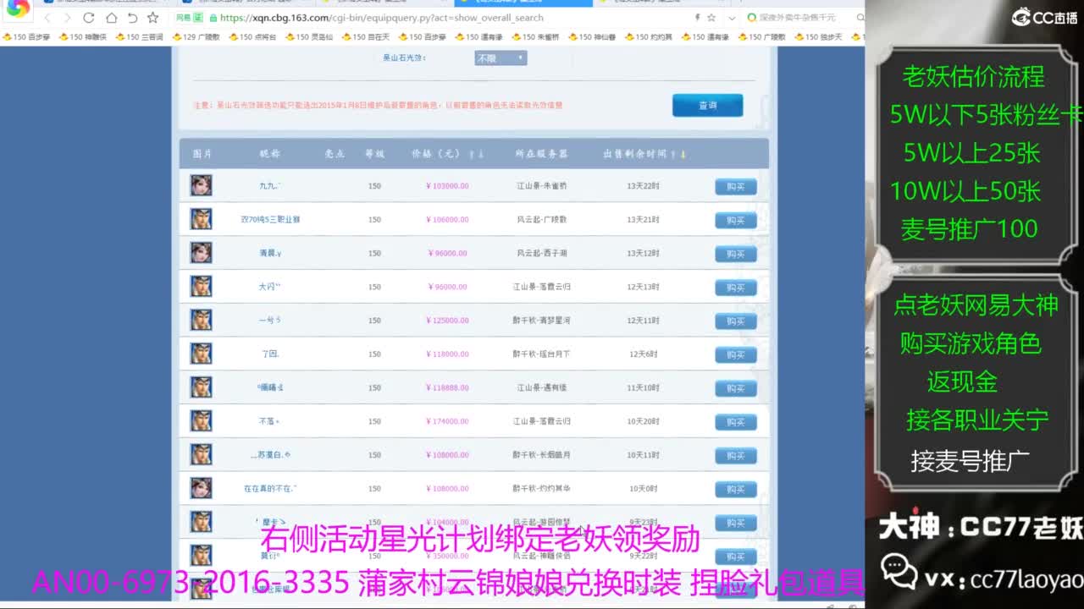Open character link 双70纯5三职业猴

click(270, 219)
